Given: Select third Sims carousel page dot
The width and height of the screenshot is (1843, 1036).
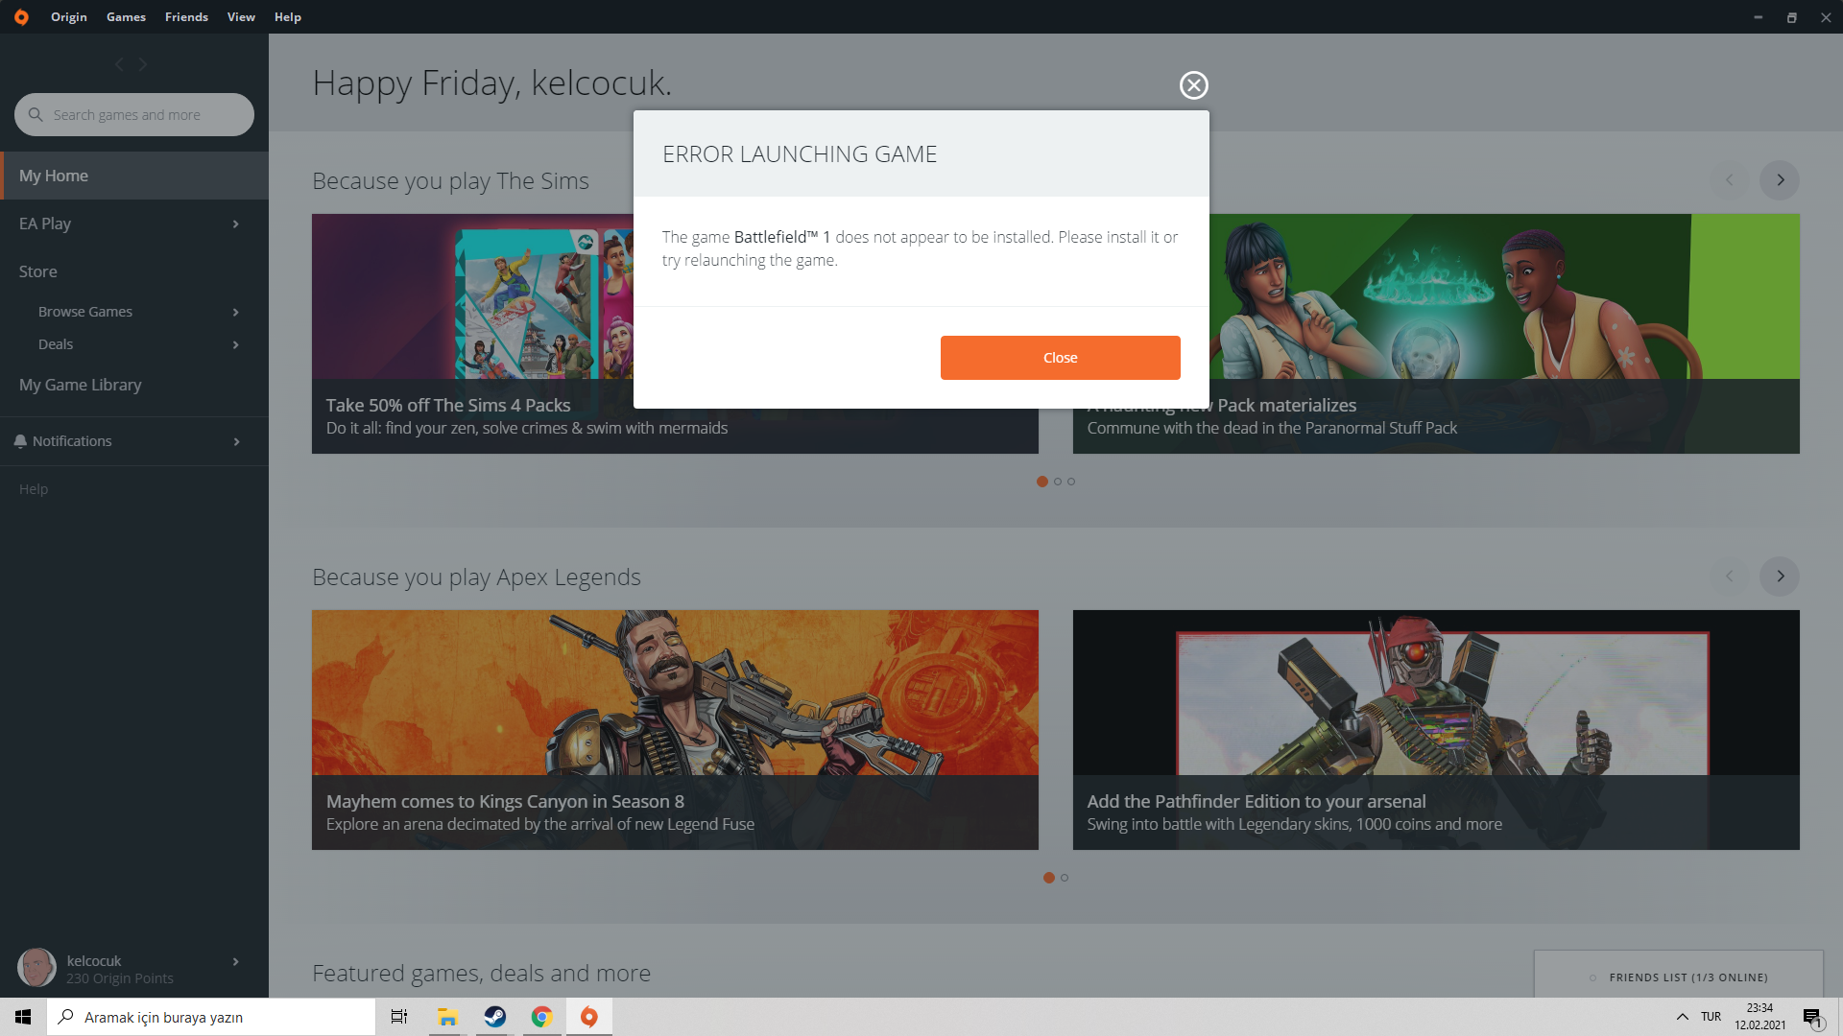Looking at the screenshot, I should 1071,482.
